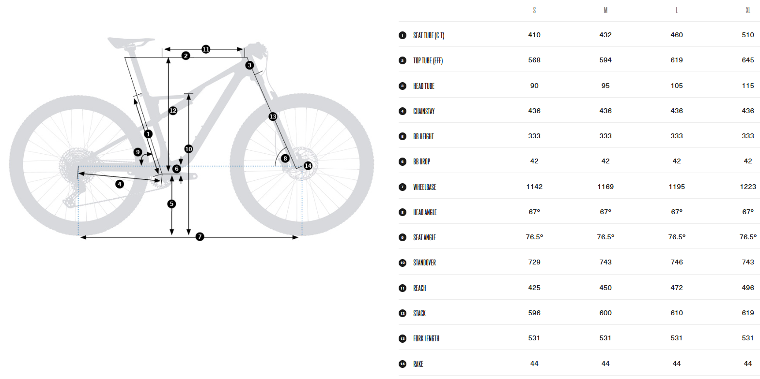760x379 pixels.
Task: Select the S size column header
Action: pyautogui.click(x=534, y=10)
